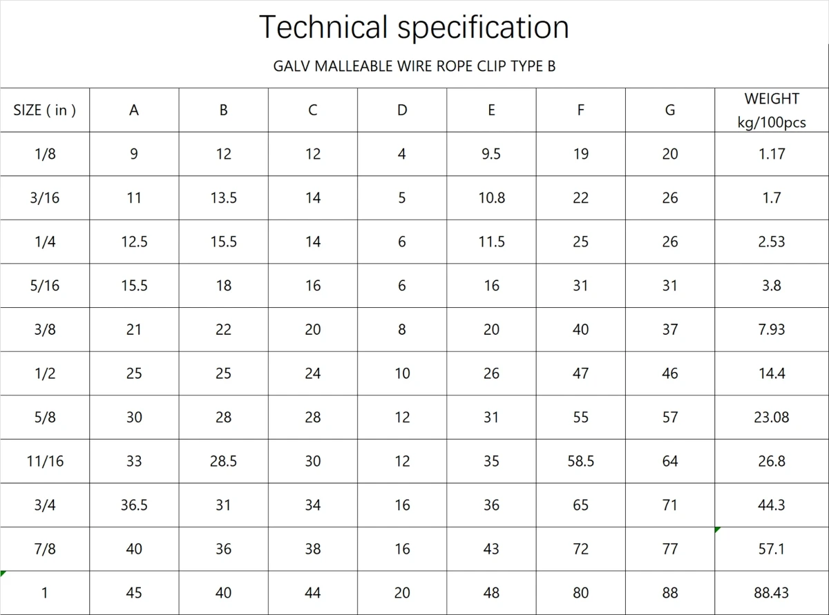
Task: Select the column G header cell
Action: tap(670, 110)
